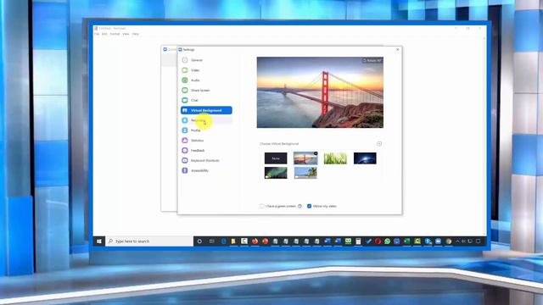Open Cortana circle icon on taskbar
Screen dimensions: 543x305
[x=199, y=241]
